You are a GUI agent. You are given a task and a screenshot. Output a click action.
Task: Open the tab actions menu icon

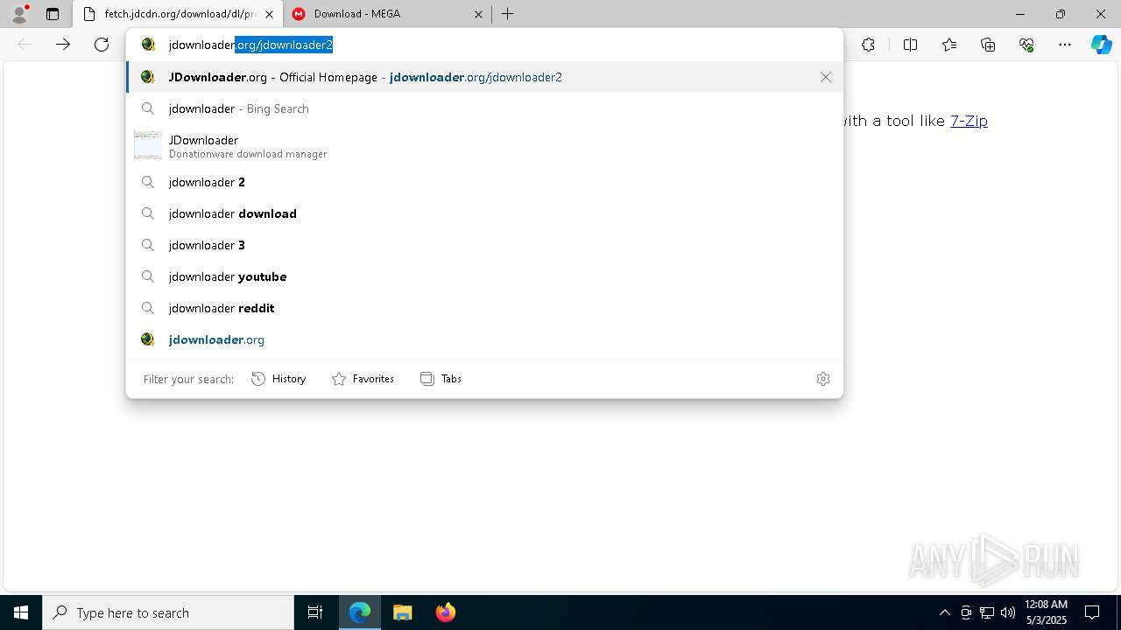[x=53, y=14]
